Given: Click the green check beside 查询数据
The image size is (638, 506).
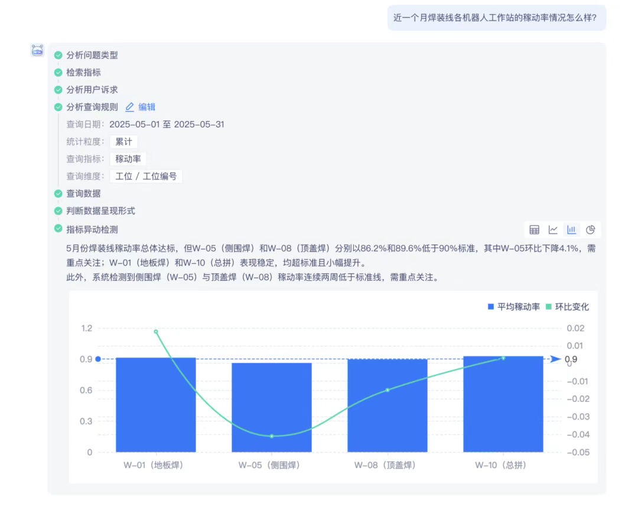Looking at the screenshot, I should click(58, 193).
